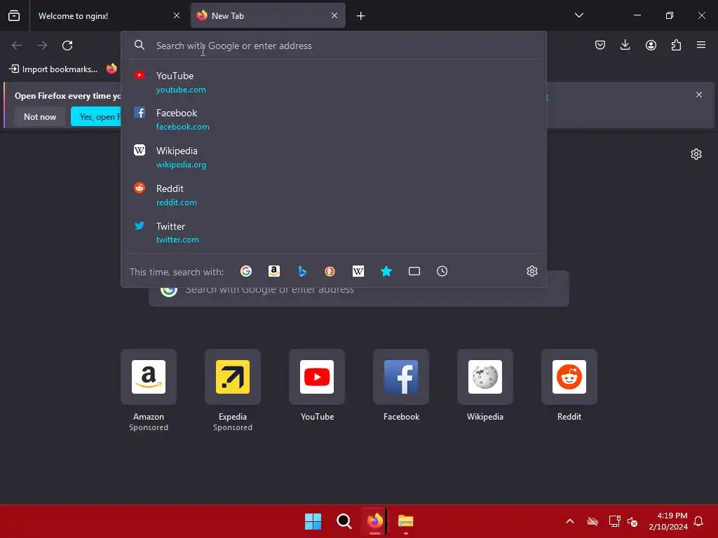Screen dimensions: 718x538
Task: Open the Extensions puzzle icon
Action: (x=676, y=45)
